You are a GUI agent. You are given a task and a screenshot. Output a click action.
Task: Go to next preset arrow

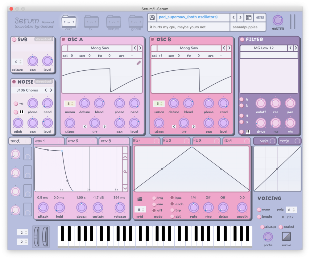pyautogui.click(x=240, y=17)
